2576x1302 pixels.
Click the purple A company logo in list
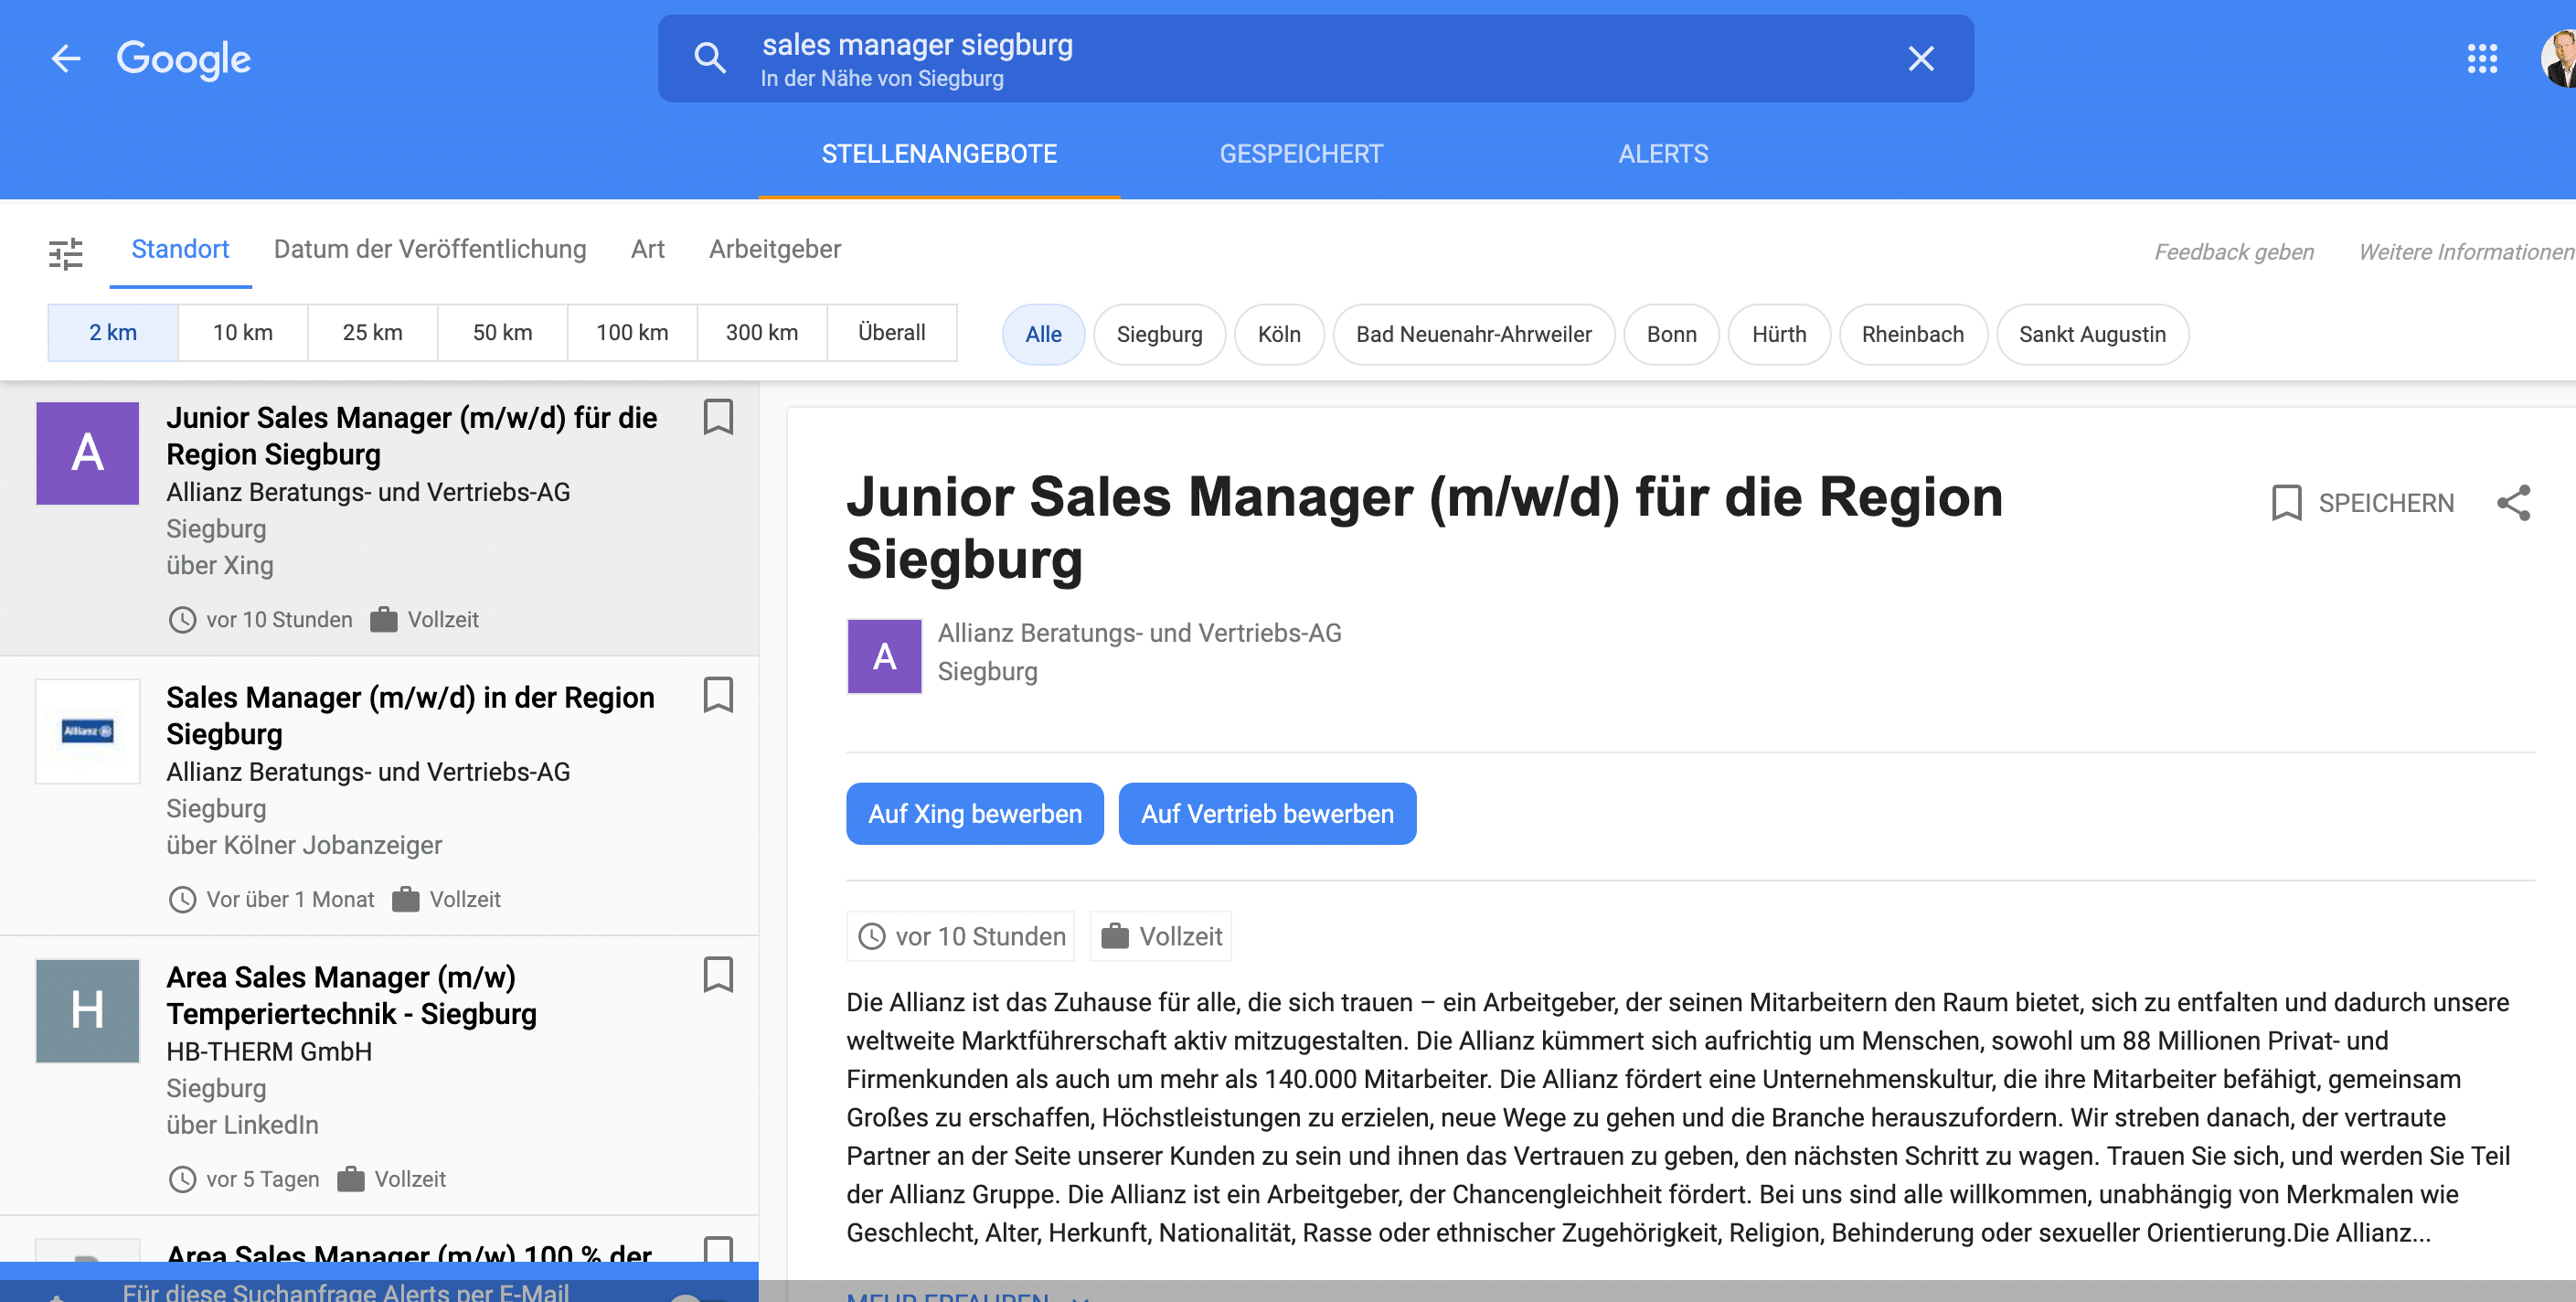click(x=88, y=453)
